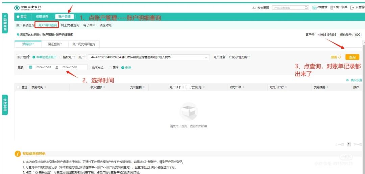Open 银企对账 submenu
Screen dimensions: 365x174
point(106,25)
